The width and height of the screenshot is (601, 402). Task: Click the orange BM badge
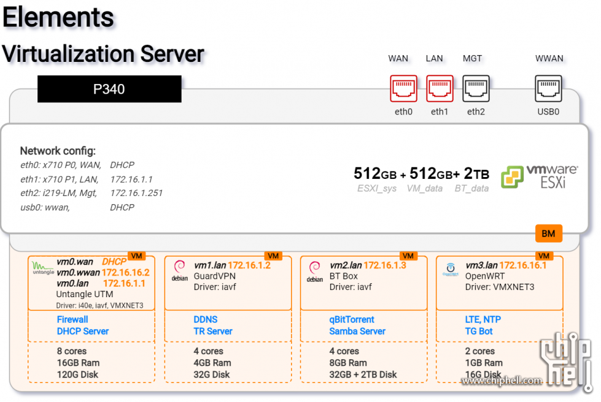coord(548,233)
